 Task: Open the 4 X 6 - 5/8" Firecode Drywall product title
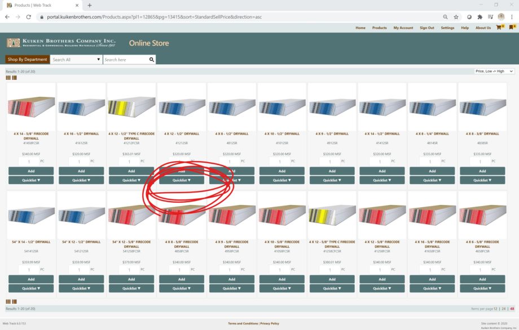point(482,244)
